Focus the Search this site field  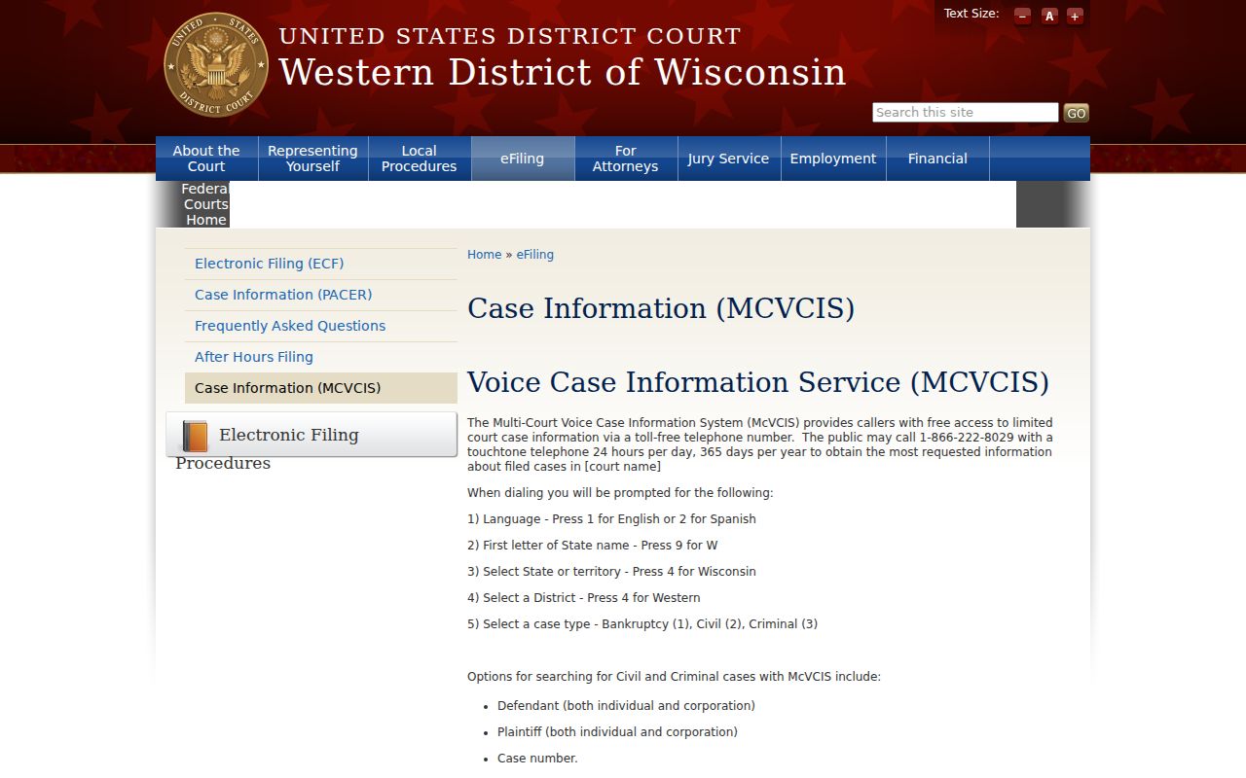coord(965,113)
